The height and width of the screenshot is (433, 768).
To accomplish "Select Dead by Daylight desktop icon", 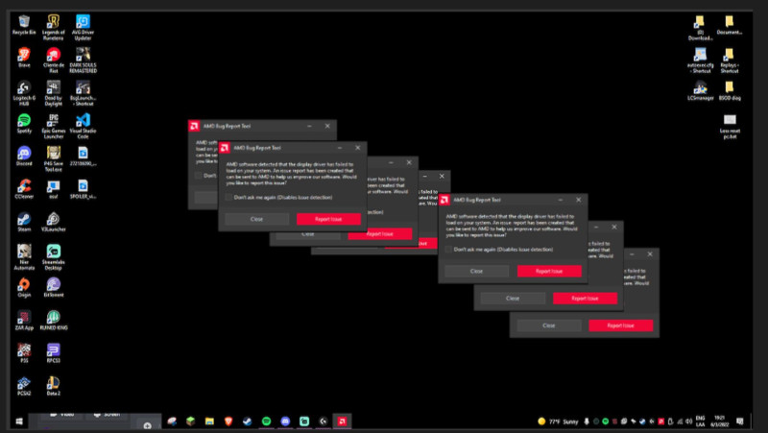I will [54, 93].
